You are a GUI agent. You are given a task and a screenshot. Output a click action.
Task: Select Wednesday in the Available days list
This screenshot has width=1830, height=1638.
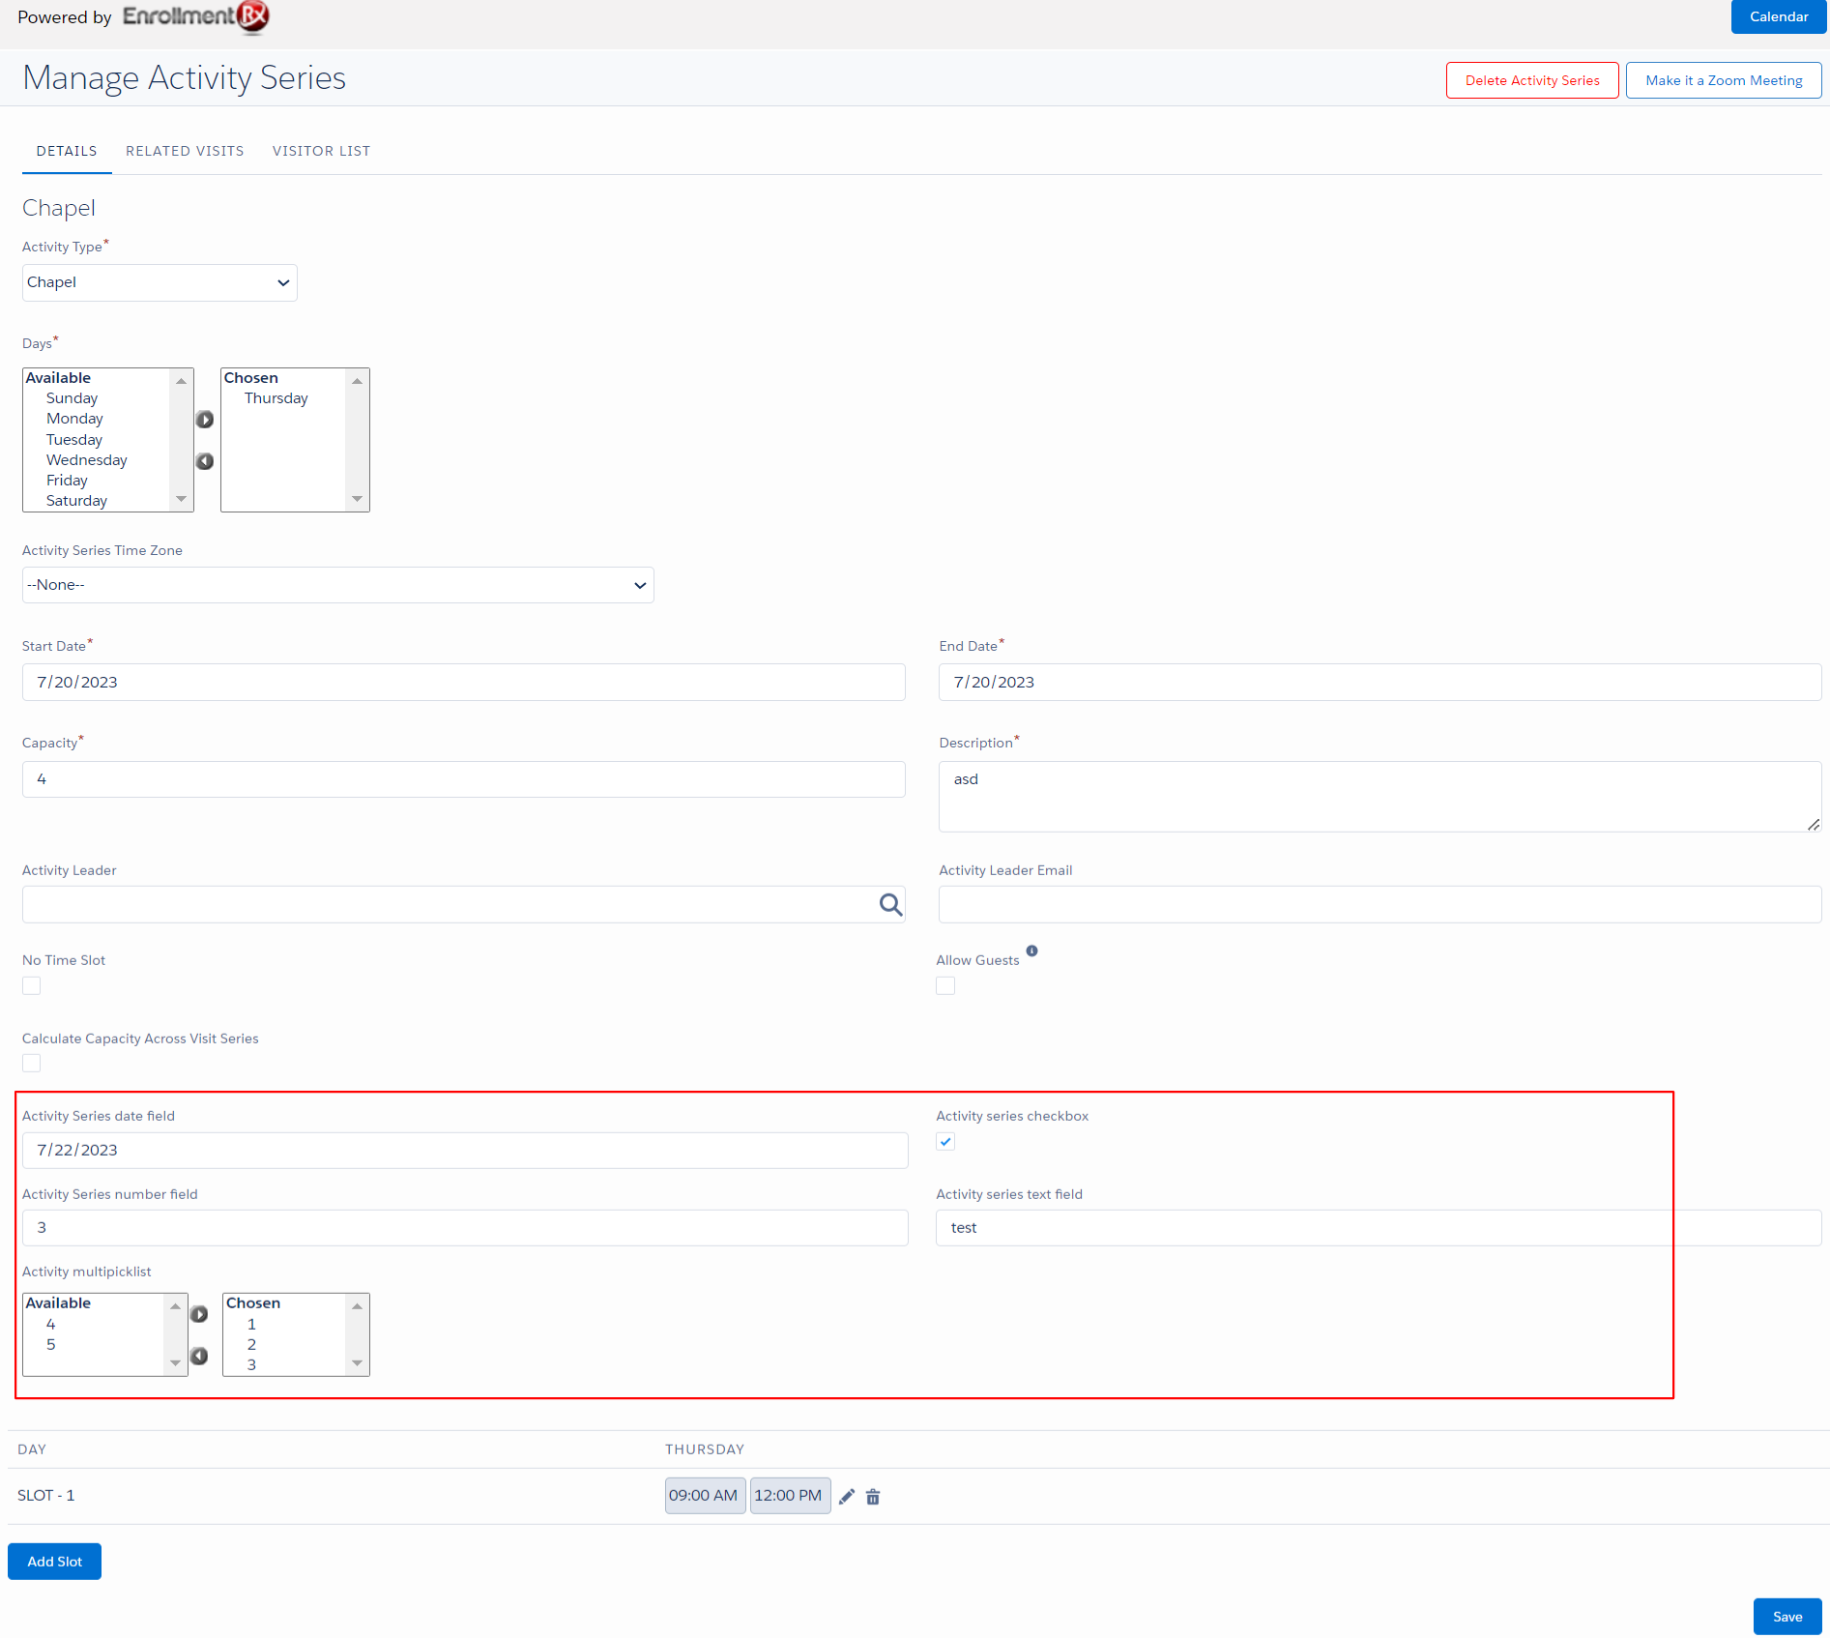tap(87, 460)
